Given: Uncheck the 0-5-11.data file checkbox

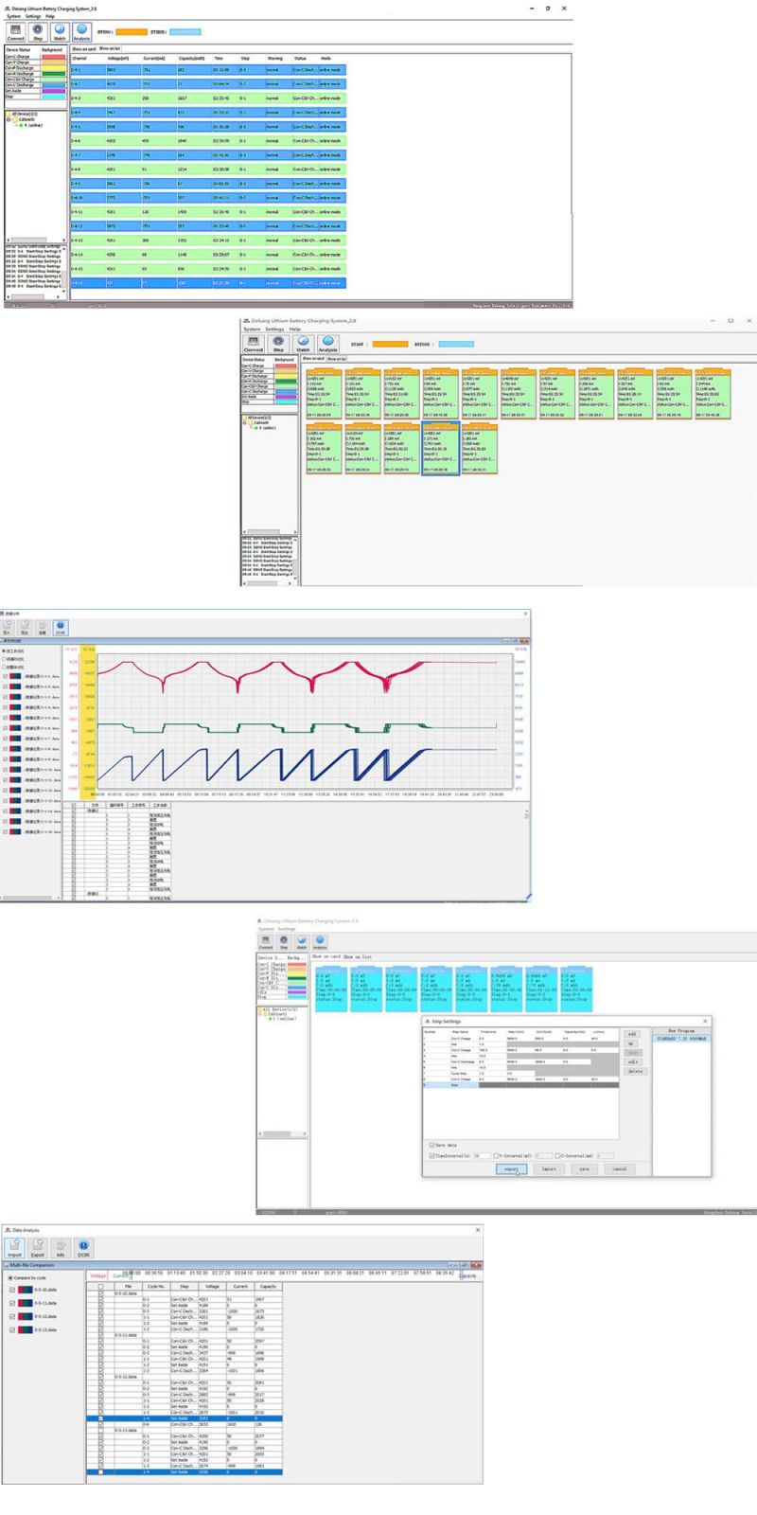Looking at the screenshot, I should click(11, 1303).
